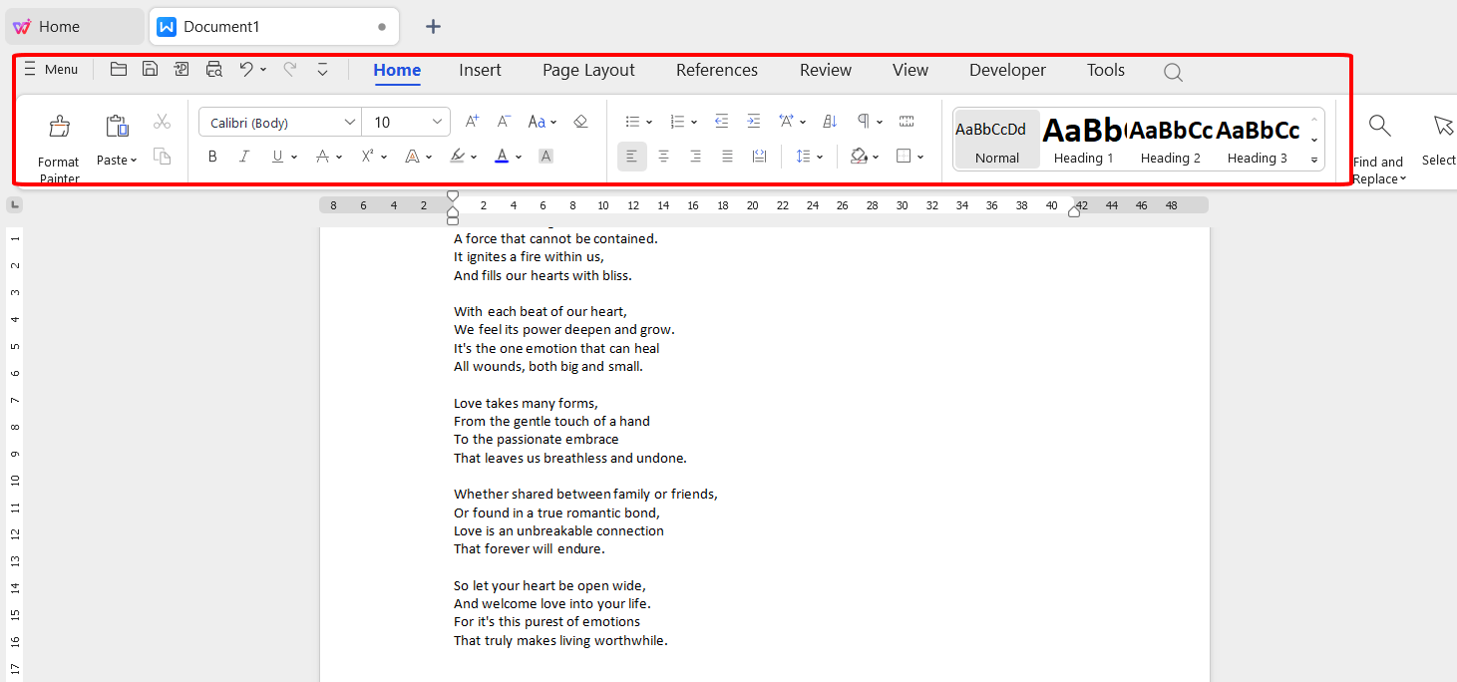Show paragraph formatting marks
The height and width of the screenshot is (682, 1457).
pos(863,121)
